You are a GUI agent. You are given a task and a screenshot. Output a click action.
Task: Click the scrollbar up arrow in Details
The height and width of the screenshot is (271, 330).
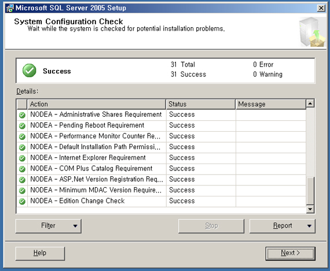(310, 103)
